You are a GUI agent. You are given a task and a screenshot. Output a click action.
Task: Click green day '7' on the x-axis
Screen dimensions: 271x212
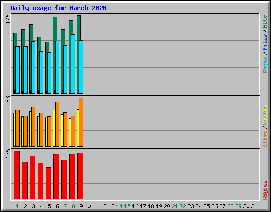click(65, 206)
